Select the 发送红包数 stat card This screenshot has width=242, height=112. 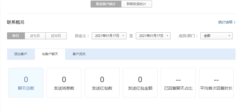102,83
